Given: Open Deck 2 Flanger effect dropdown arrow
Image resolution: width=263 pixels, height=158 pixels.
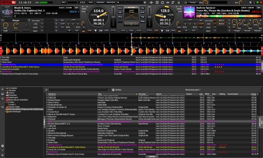Looking at the screenshot, I should [240, 20].
